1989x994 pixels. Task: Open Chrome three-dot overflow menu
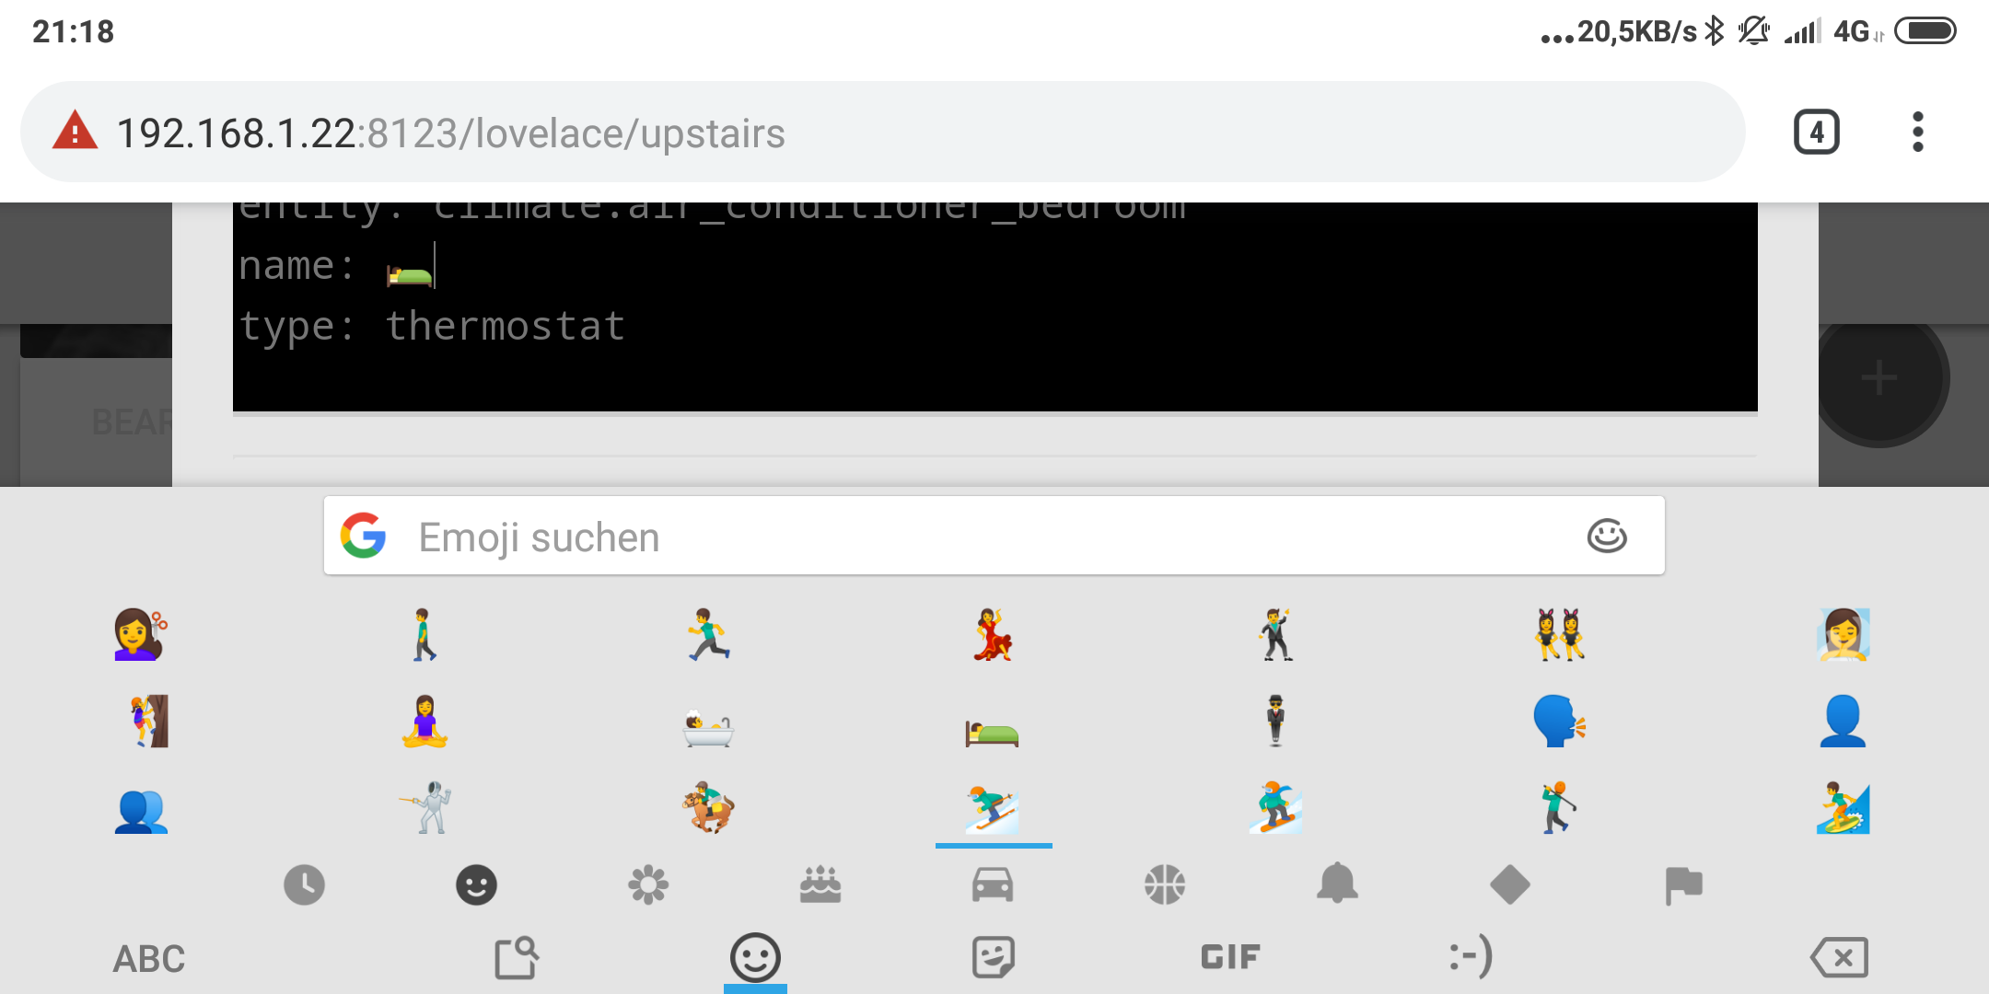pyautogui.click(x=1918, y=132)
